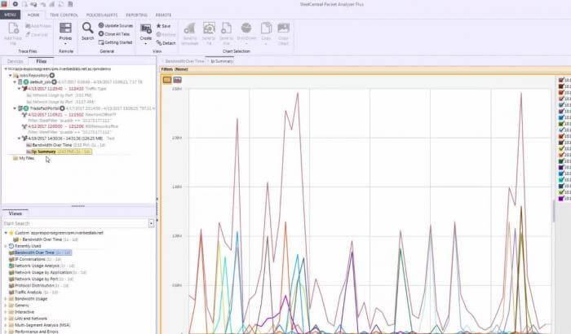Open Getting Started
Viewport: 571px width, 334px height.
tap(116, 42)
